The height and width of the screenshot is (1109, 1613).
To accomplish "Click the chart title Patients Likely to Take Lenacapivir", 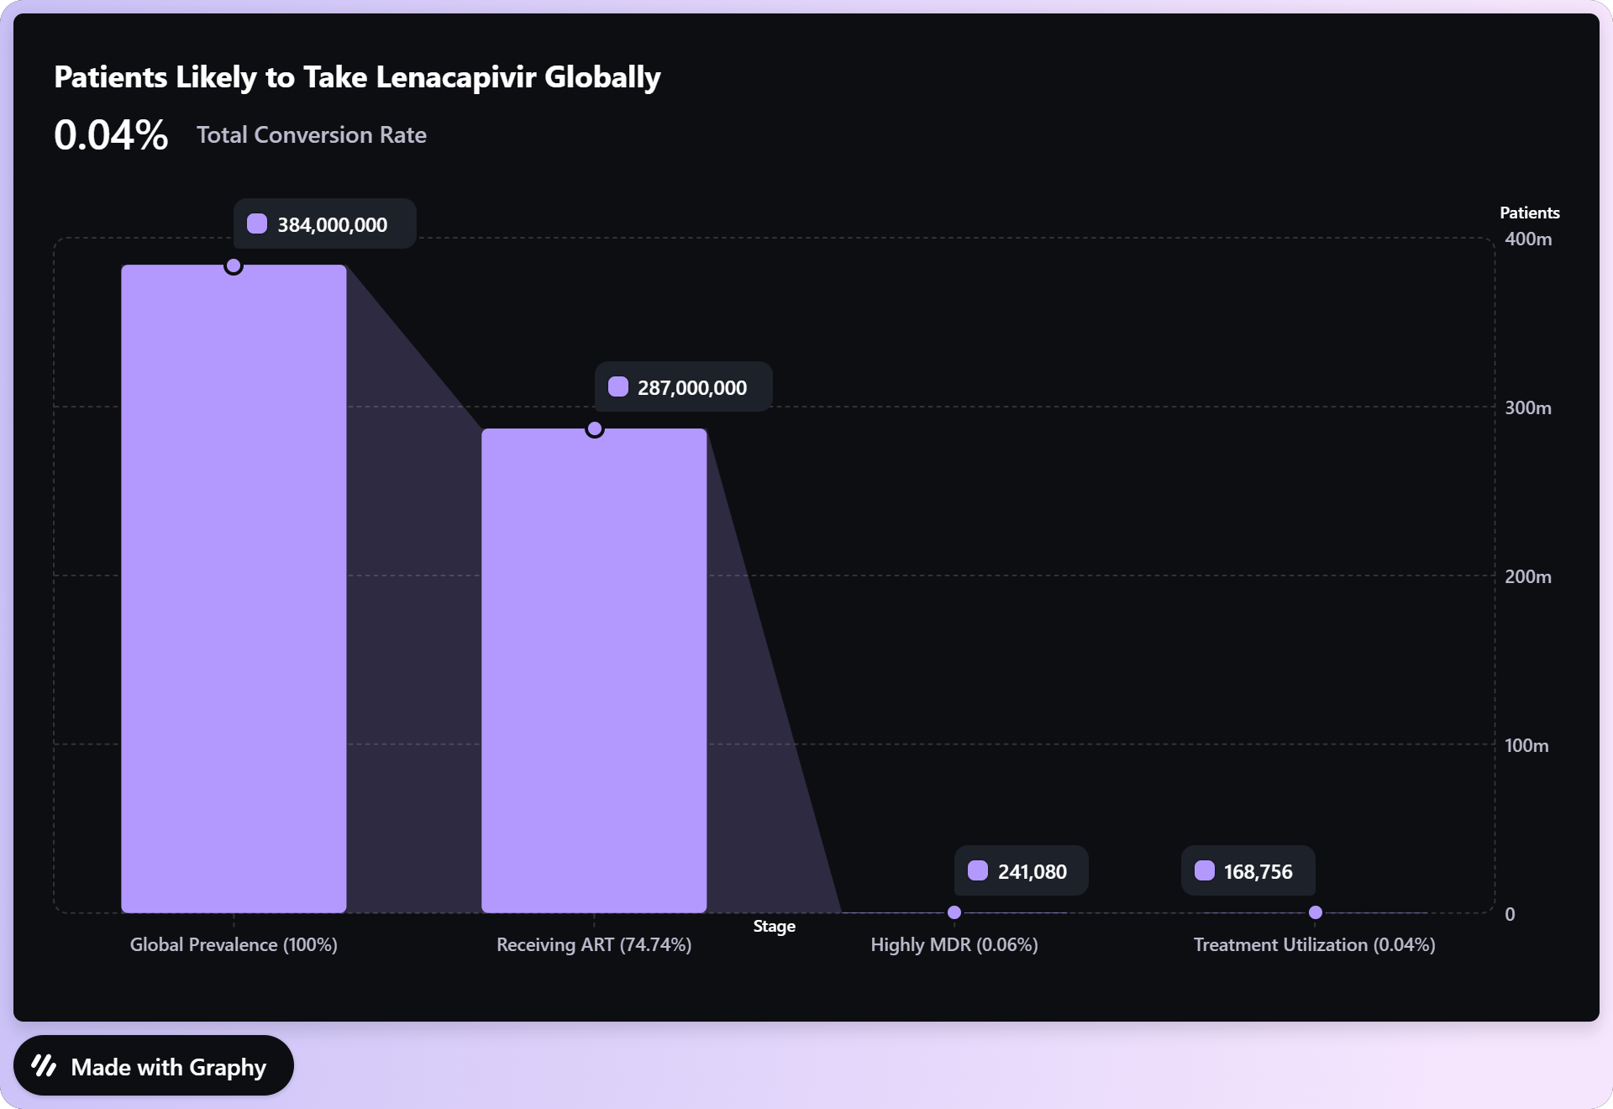I will [x=357, y=76].
